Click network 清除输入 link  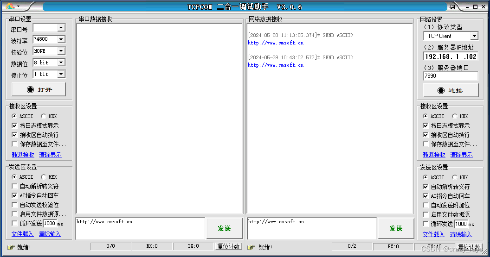point(461,234)
